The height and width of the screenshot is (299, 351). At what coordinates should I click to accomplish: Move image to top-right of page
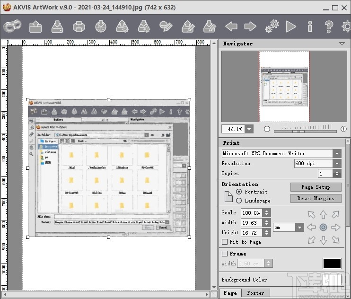click(x=335, y=214)
